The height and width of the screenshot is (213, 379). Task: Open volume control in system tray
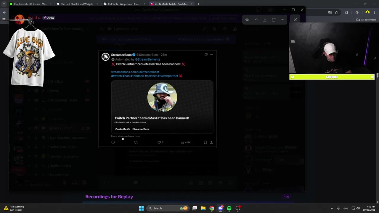[358, 208]
